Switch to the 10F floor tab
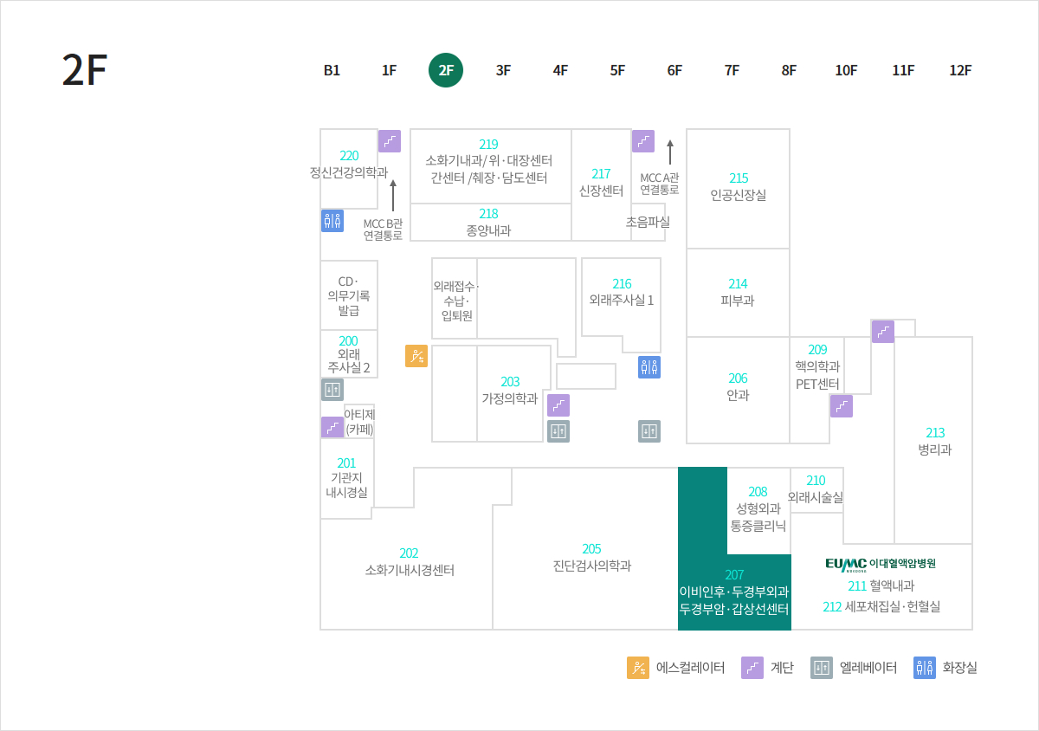This screenshot has width=1039, height=731. (846, 71)
